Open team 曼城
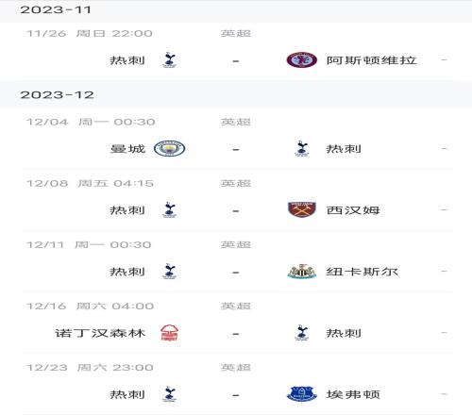 (x=127, y=149)
